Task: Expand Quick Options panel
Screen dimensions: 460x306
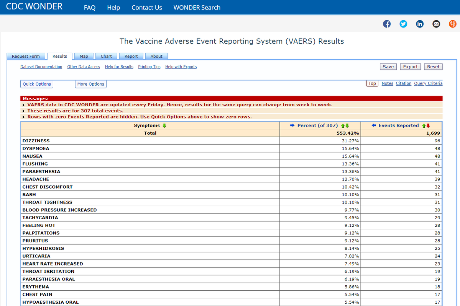Action: [x=37, y=84]
